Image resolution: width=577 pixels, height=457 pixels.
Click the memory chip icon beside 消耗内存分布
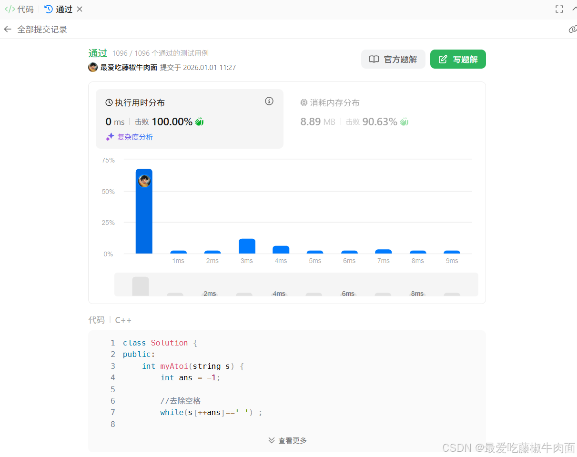pyautogui.click(x=304, y=102)
